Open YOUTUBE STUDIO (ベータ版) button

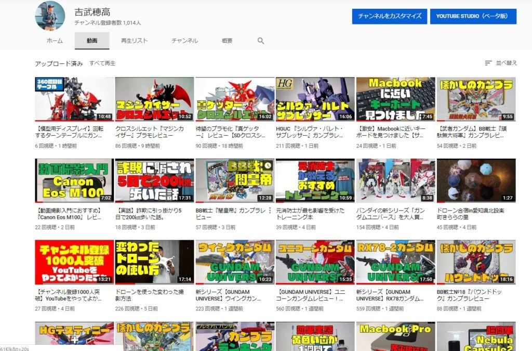pyautogui.click(x=473, y=16)
